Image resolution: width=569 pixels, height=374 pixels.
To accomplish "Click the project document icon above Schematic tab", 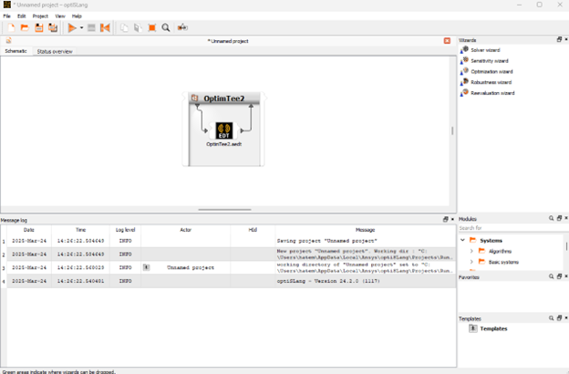I will 9,41.
